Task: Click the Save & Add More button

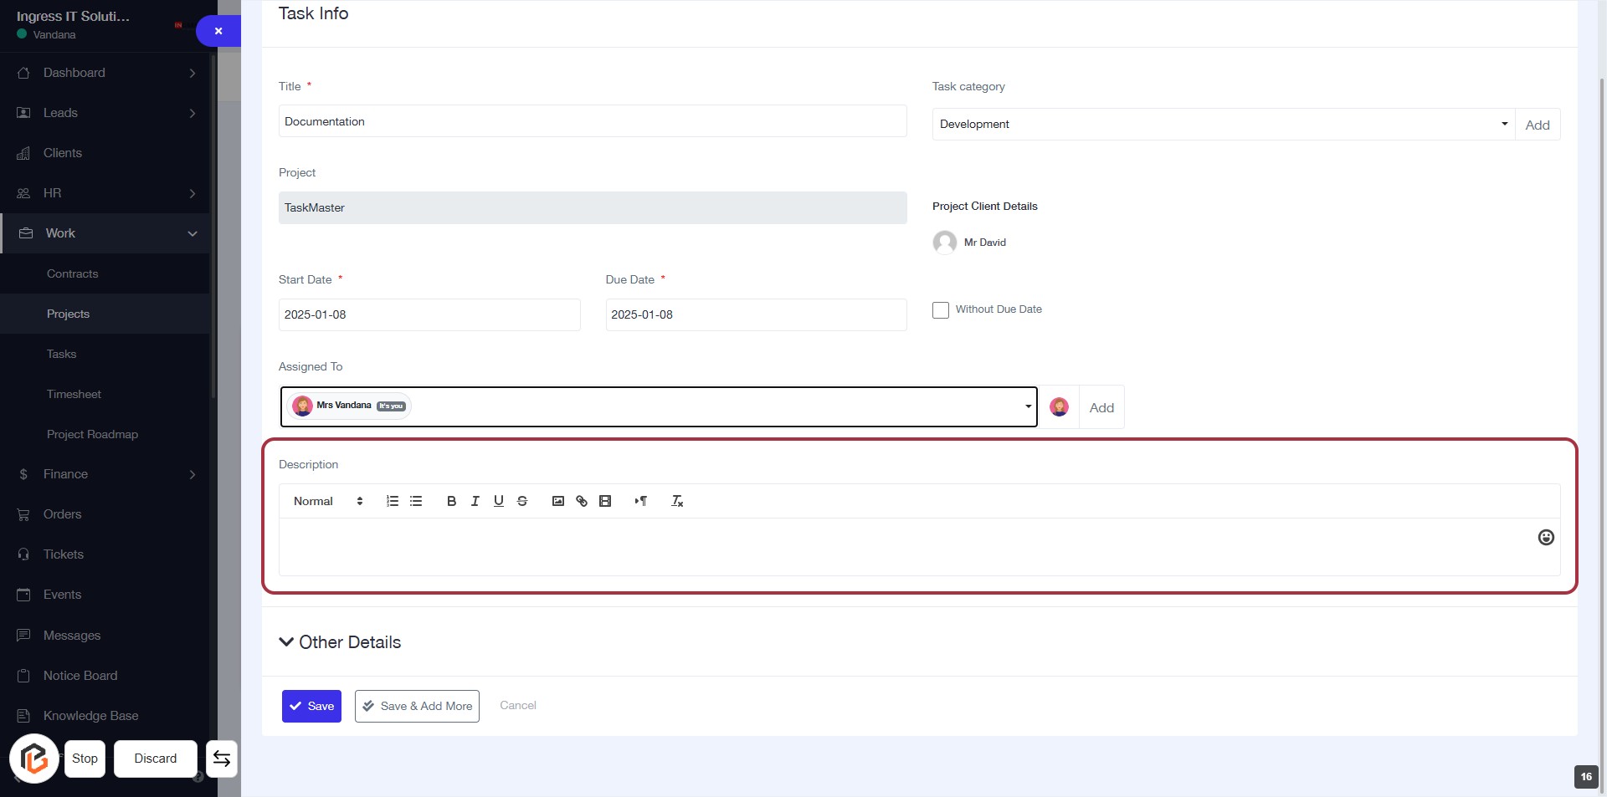Action: coord(417,706)
